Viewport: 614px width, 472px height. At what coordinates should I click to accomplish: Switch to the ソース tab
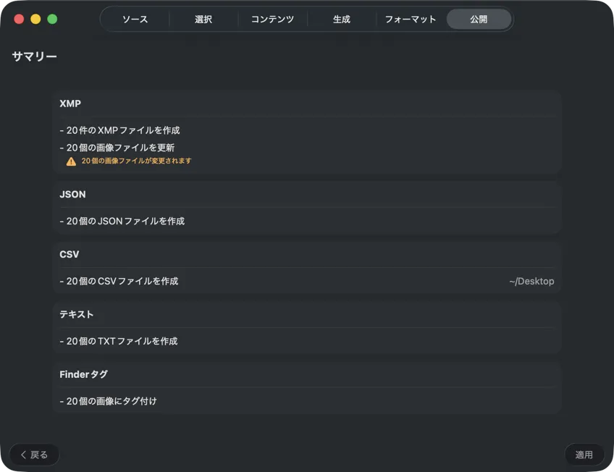135,20
